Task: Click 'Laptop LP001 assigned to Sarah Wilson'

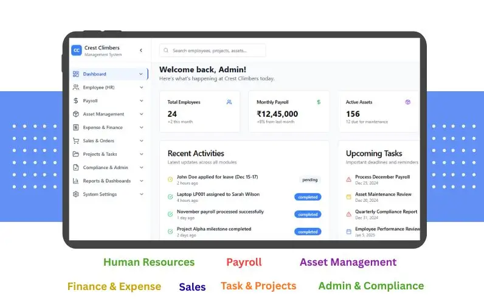Action: (218, 194)
